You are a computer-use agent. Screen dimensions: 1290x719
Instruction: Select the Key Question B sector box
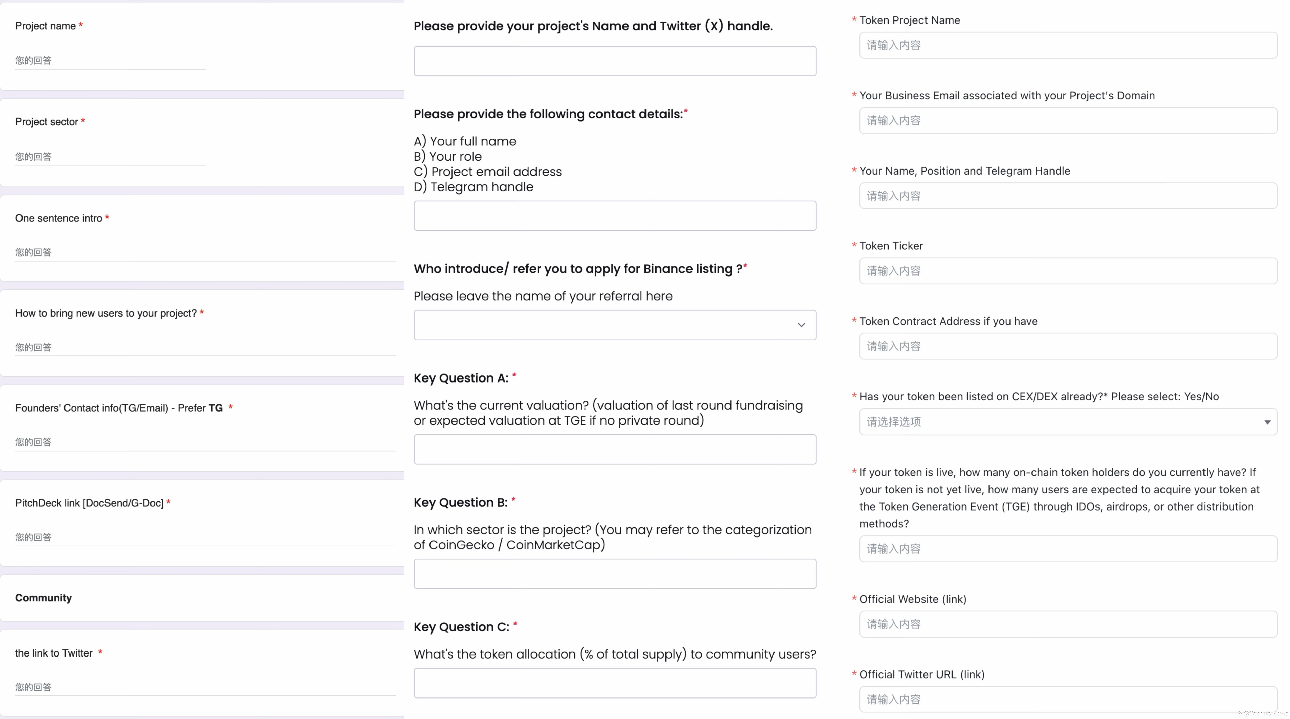pos(614,574)
